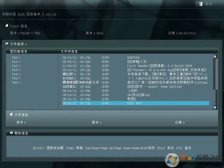
Task: Click the file list scroll down arrow
Action: (215, 107)
